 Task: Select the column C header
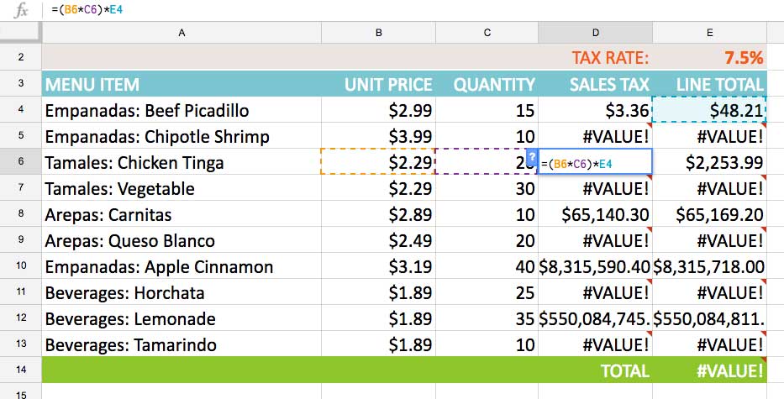pos(487,33)
